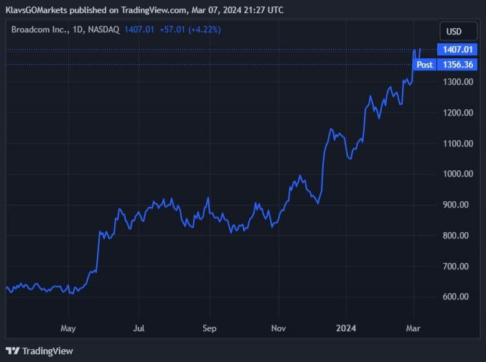Viewport: 486px width, 362px height.
Task: Select the Sep marker on the time axis
Action: point(209,328)
